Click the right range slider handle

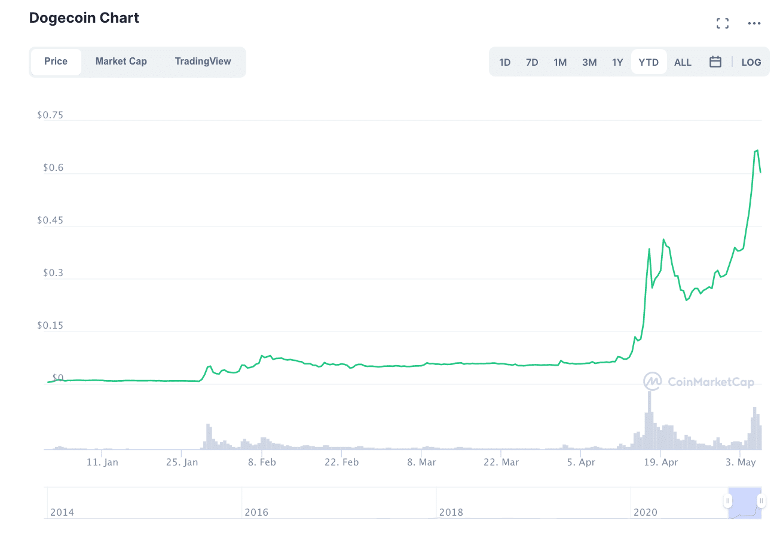coord(761,501)
